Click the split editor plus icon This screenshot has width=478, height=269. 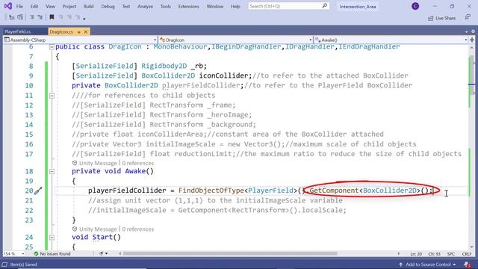tap(472, 40)
